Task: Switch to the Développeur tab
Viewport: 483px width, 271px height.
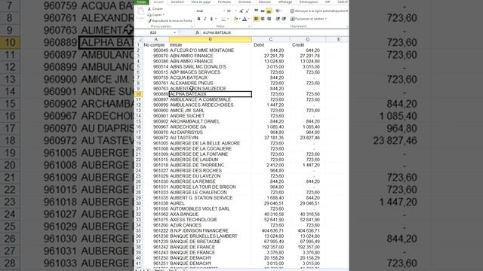Action: coord(309,2)
